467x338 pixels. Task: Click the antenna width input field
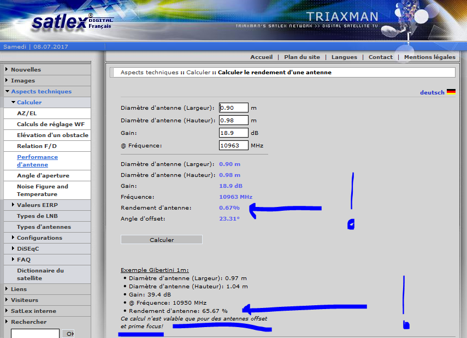point(234,108)
